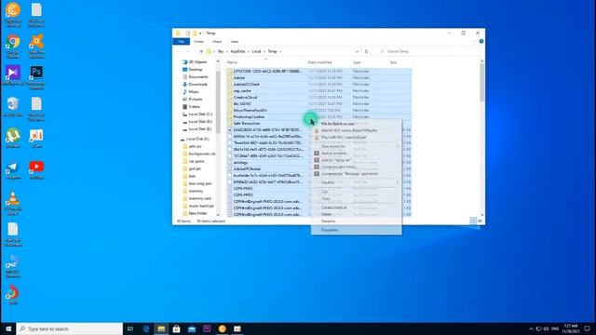This screenshot has height=335, width=596.
Task: Choose Add to archive in context menu
Action: tap(356, 154)
